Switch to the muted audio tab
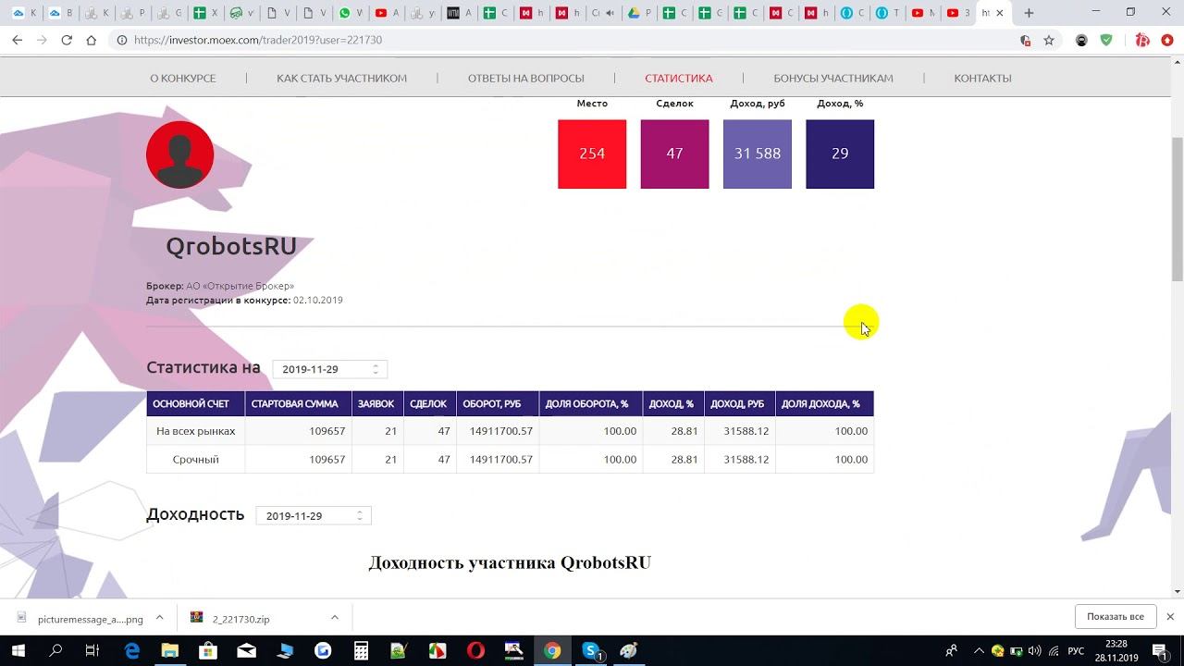 601,13
